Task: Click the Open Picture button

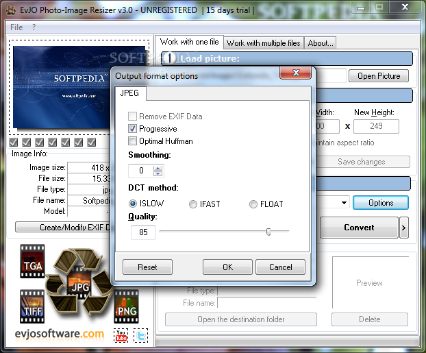Action: [x=379, y=76]
